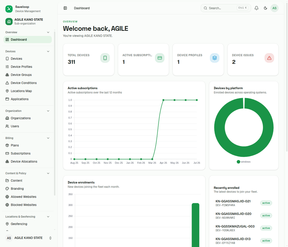This screenshot has height=247, width=288.
Task: Click the Blocked Websites globe icon
Action: point(7,205)
